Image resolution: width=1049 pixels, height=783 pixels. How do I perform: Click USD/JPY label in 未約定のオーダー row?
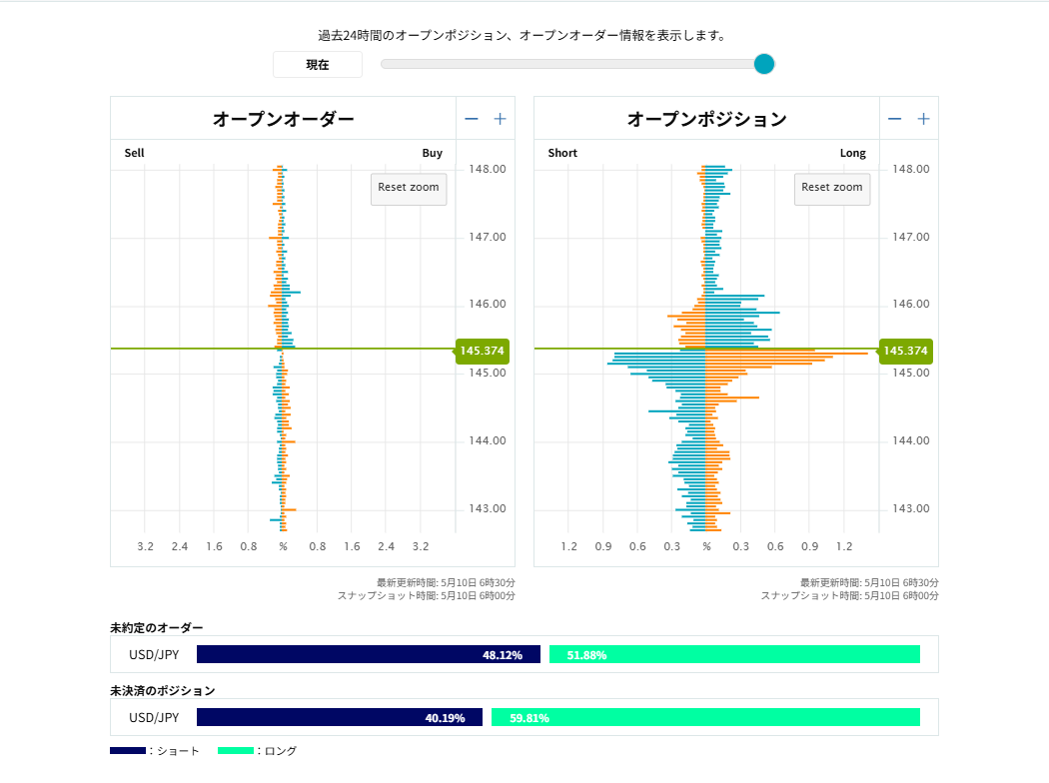point(154,655)
